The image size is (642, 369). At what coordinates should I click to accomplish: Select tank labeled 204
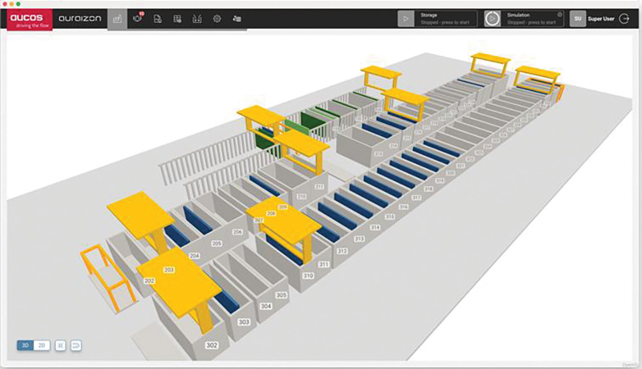pos(194,255)
